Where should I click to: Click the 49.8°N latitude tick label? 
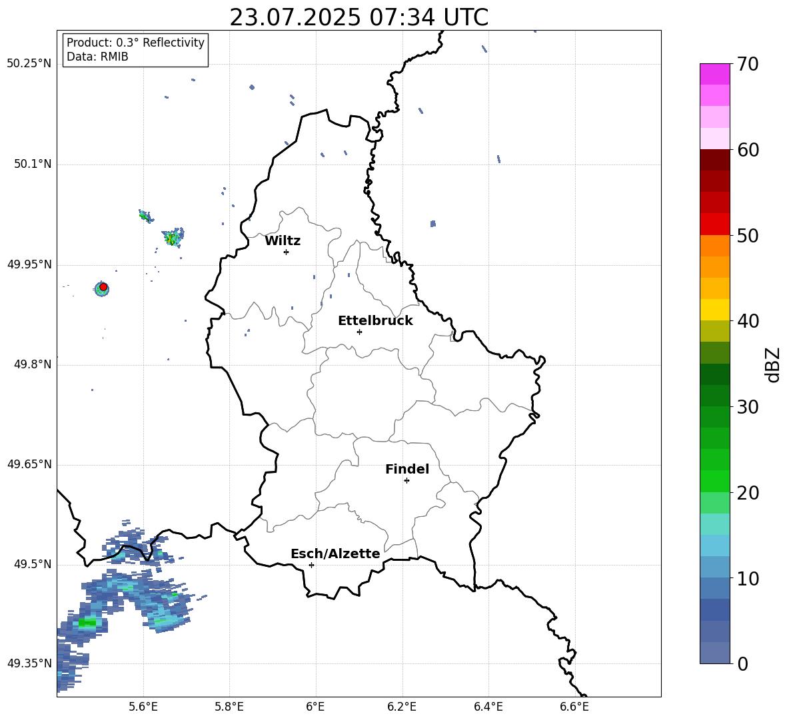tap(33, 364)
